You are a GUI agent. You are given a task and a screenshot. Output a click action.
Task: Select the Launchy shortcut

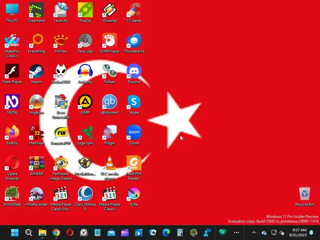point(61,12)
